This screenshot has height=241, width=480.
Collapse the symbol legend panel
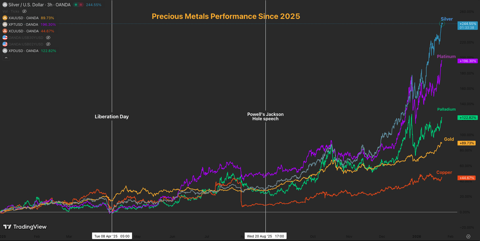coord(6,58)
